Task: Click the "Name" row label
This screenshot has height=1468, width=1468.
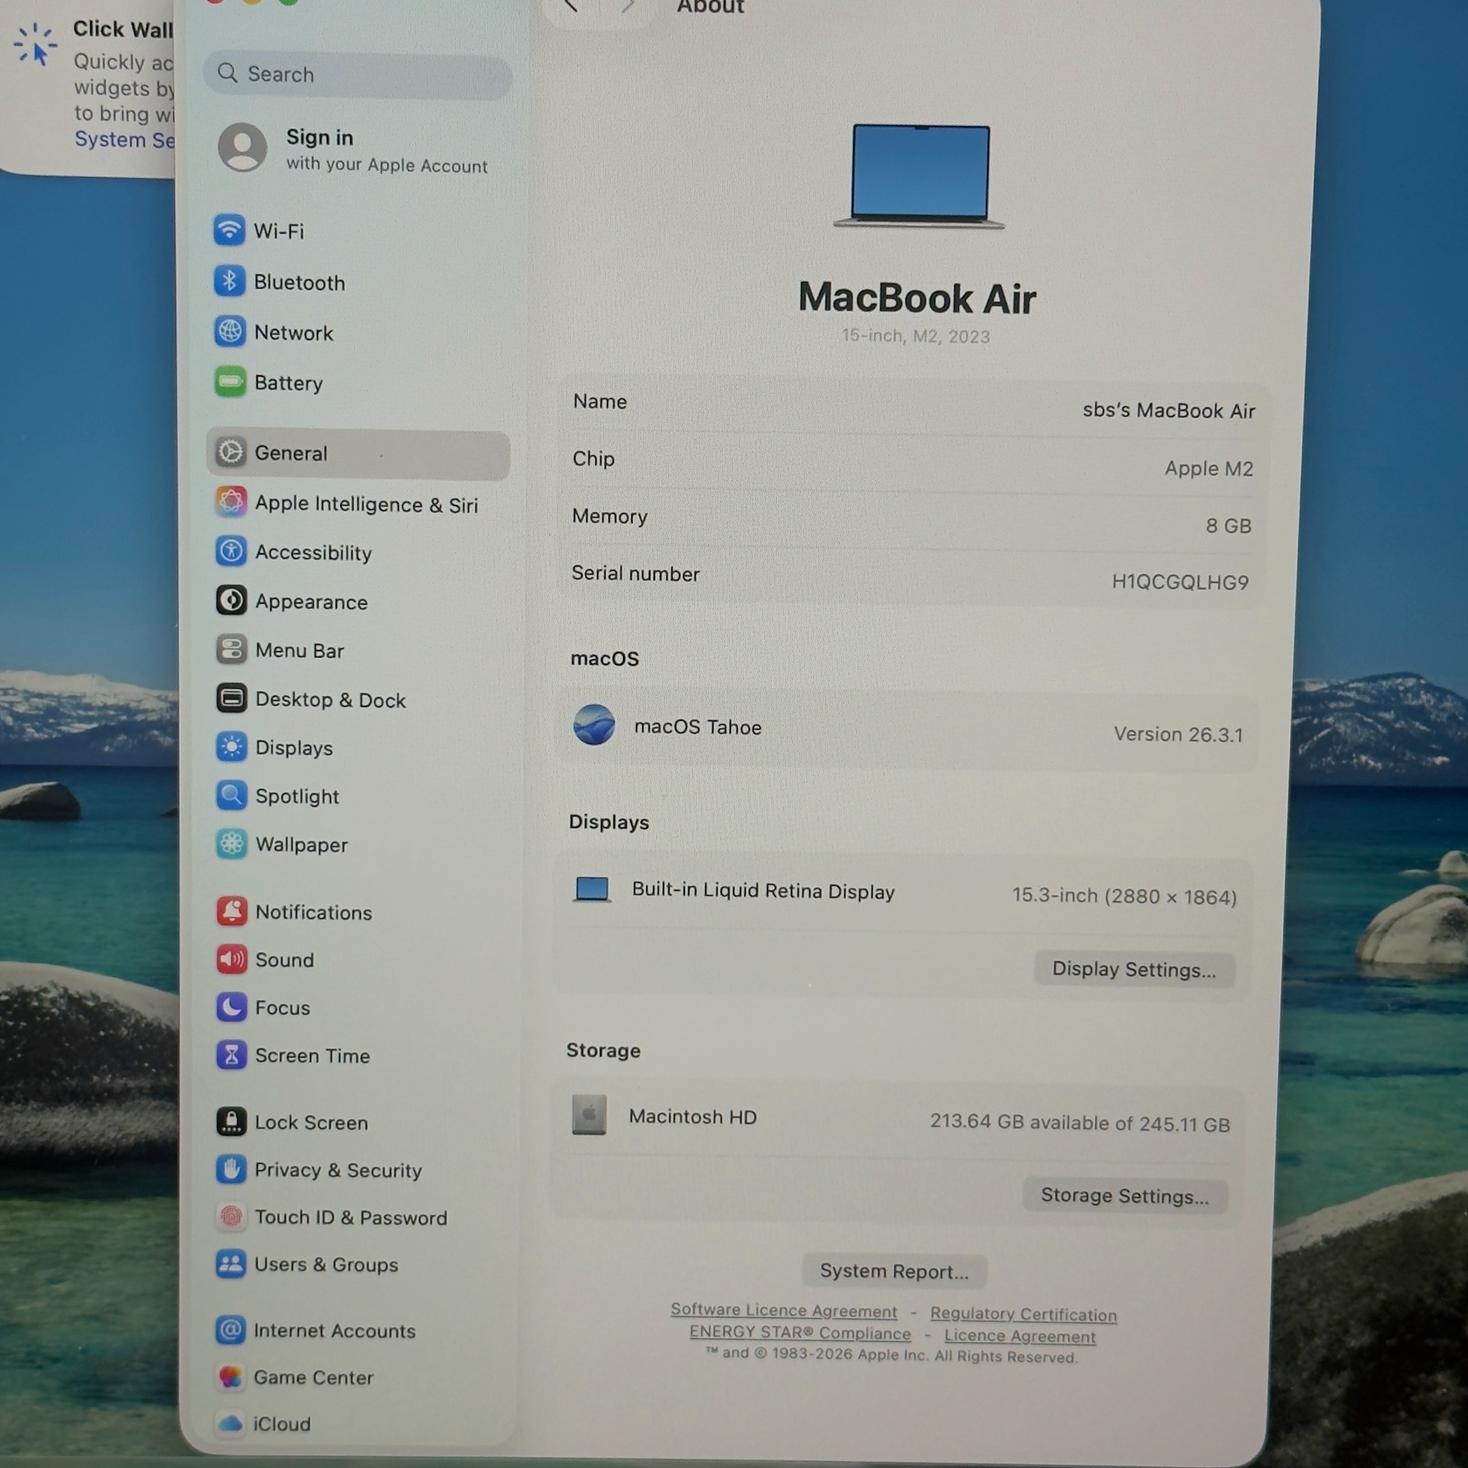Action: pos(600,401)
